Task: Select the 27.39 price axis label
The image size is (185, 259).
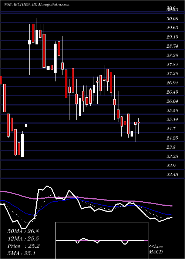Action: 172,74
